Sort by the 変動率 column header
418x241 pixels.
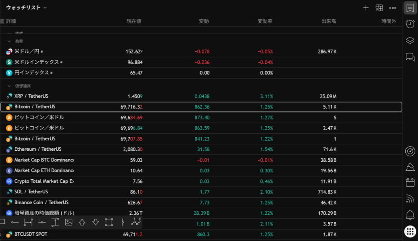pyautogui.click(x=265, y=21)
